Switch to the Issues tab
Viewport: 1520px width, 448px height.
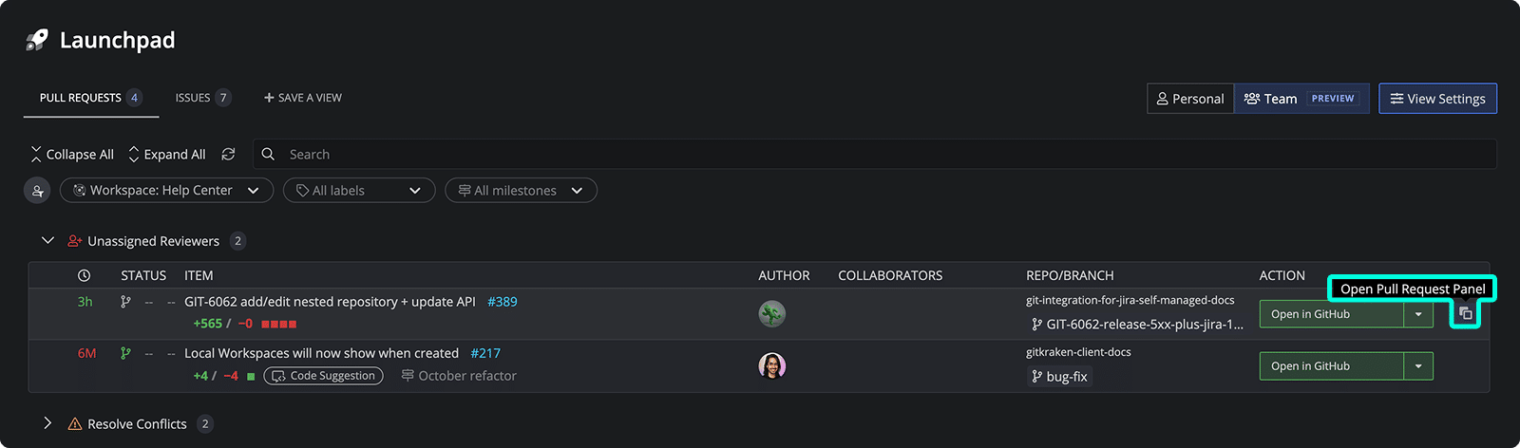tap(202, 98)
